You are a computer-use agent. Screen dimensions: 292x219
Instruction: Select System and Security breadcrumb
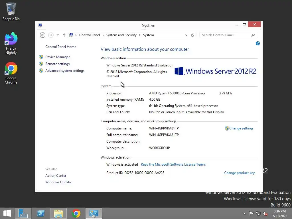[x=121, y=35]
